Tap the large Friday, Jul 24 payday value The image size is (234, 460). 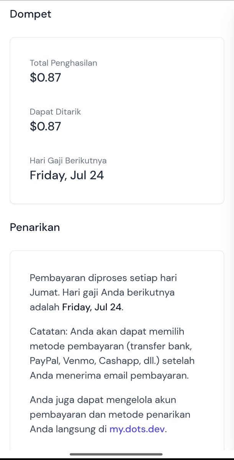point(67,176)
